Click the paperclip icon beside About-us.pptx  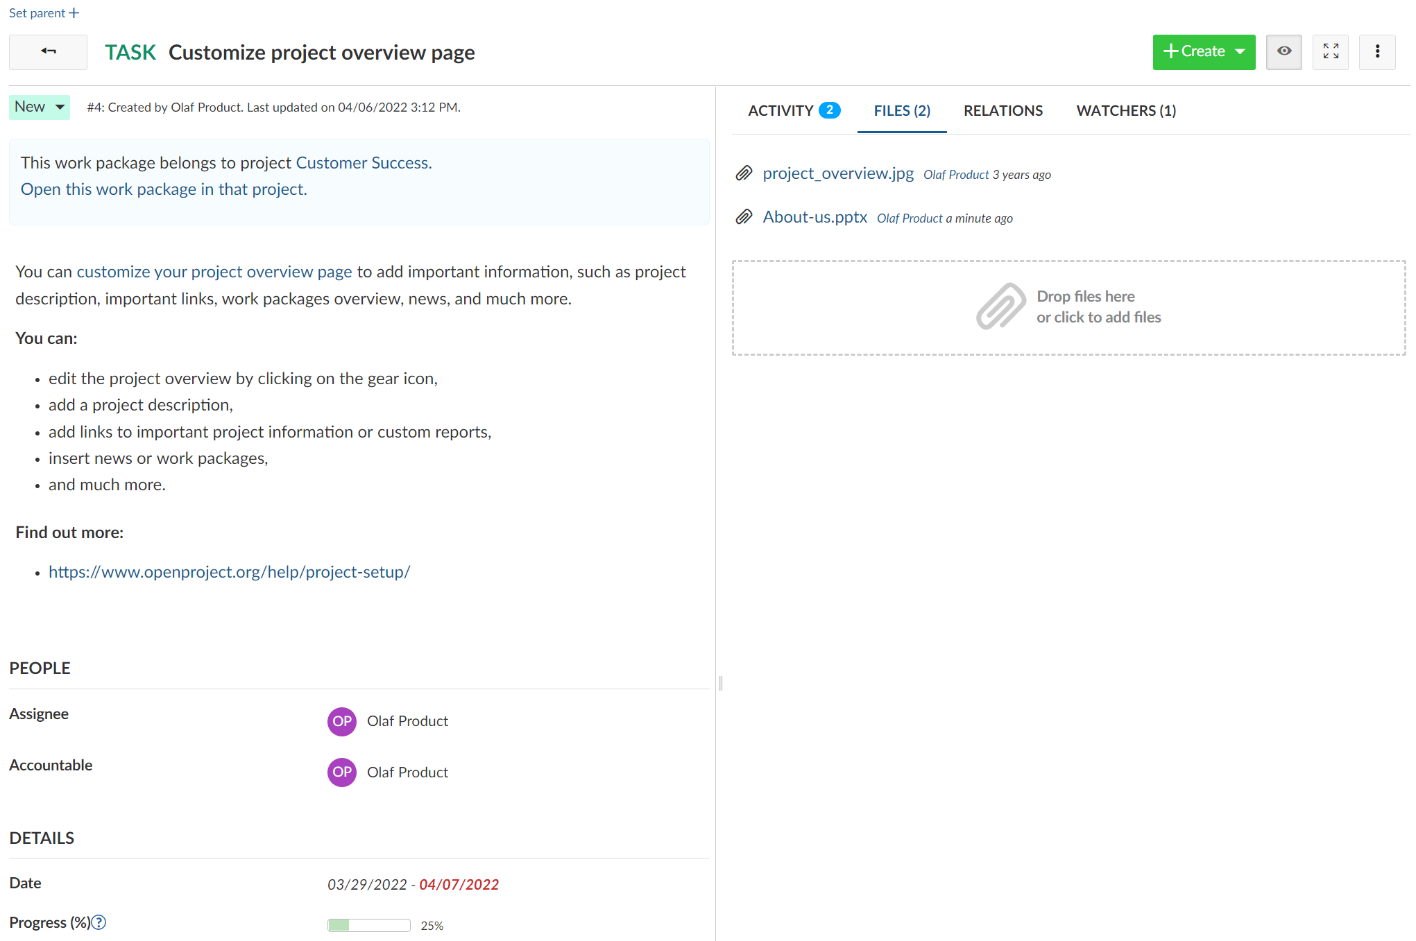[x=743, y=217]
